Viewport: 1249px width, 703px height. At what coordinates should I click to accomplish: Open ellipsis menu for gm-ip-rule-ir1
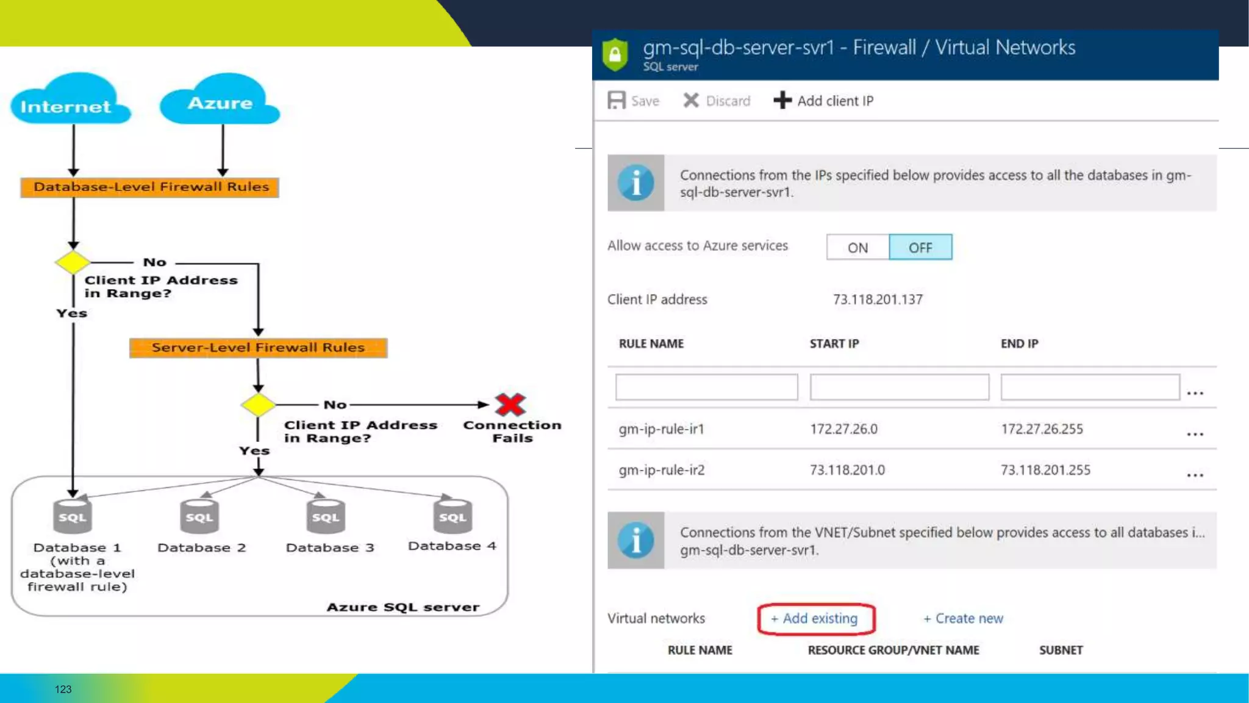tap(1195, 434)
